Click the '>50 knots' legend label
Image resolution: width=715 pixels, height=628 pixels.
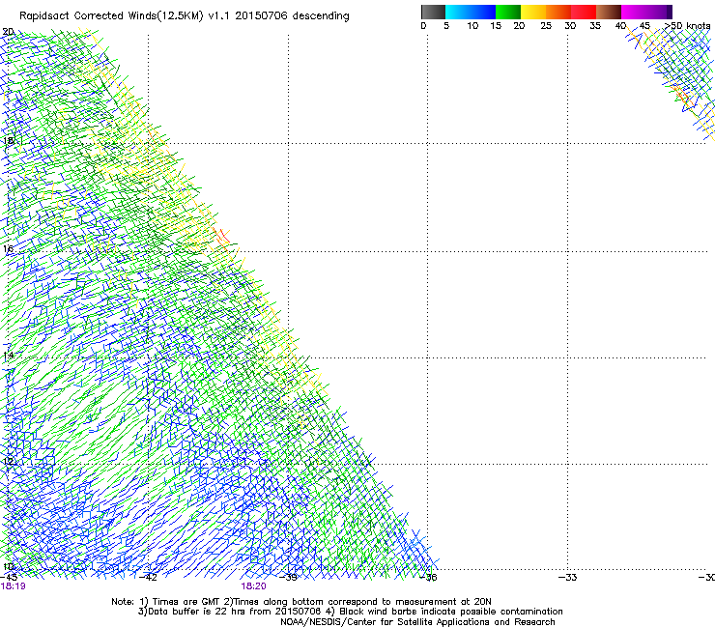tap(687, 26)
